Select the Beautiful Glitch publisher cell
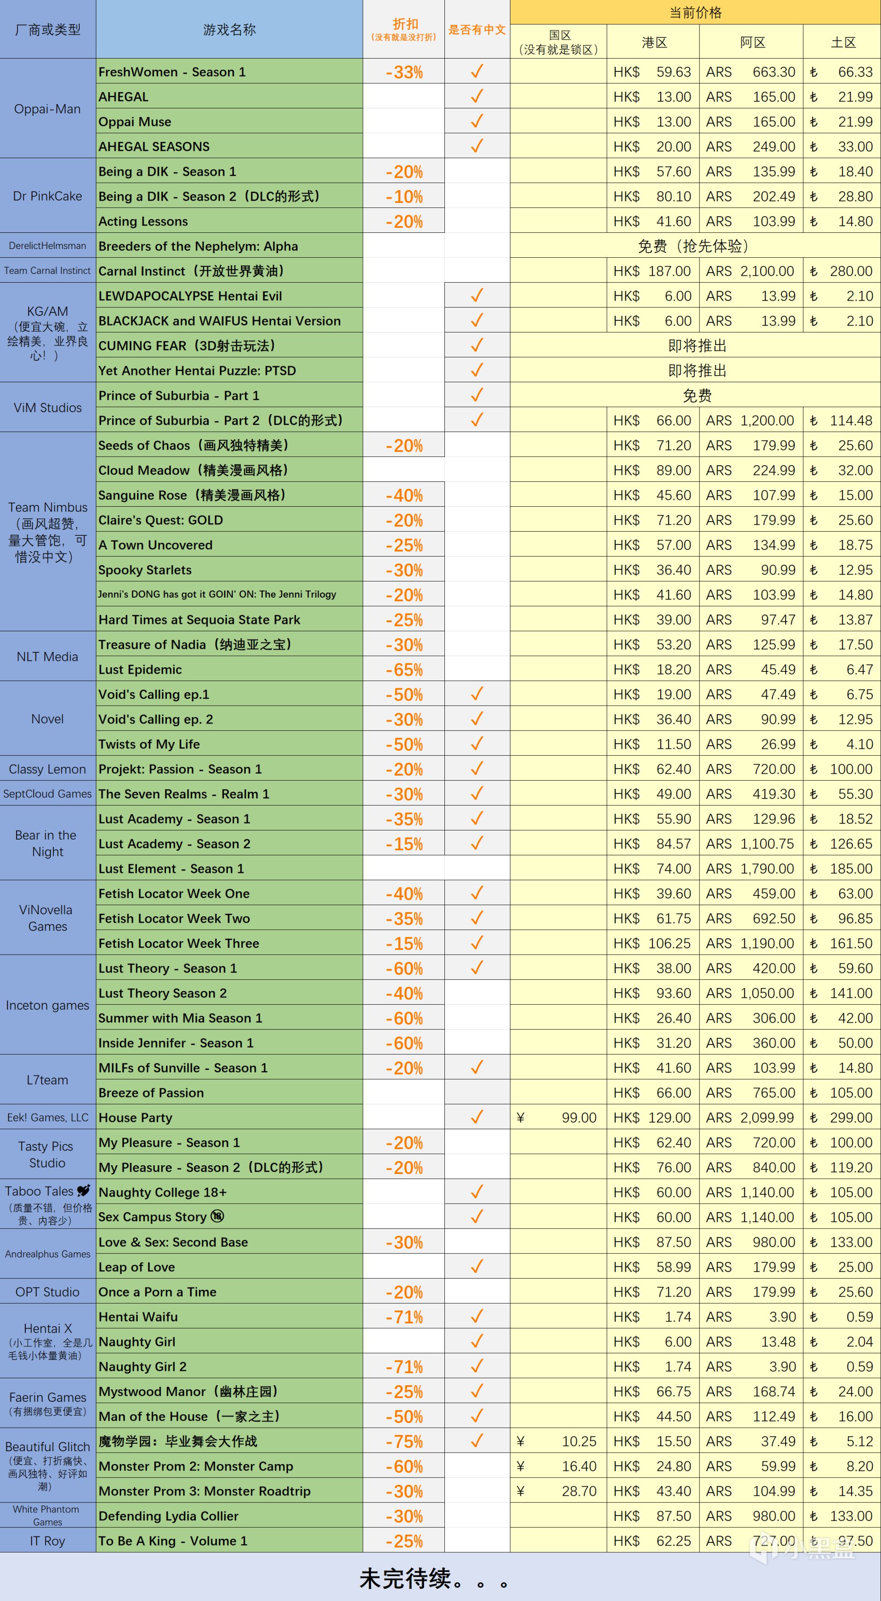Viewport: 881px width, 1601px height. [x=48, y=1465]
